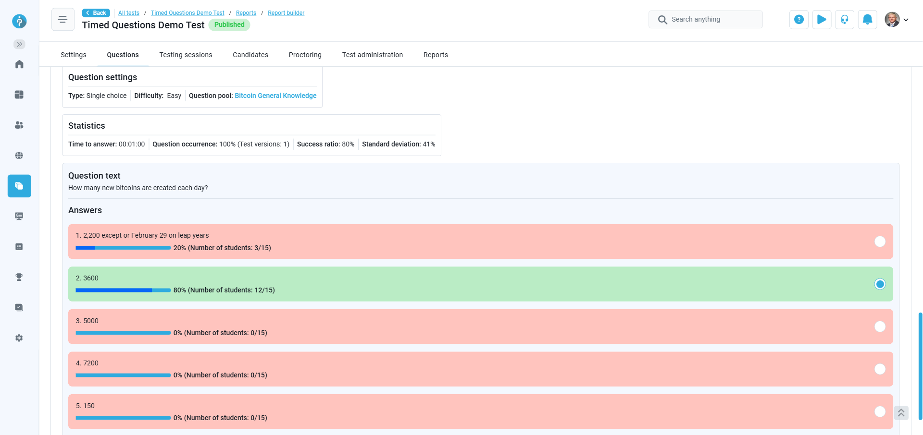Image resolution: width=923 pixels, height=435 pixels.
Task: Click the page vertical scrollbar thumb
Action: (x=920, y=366)
